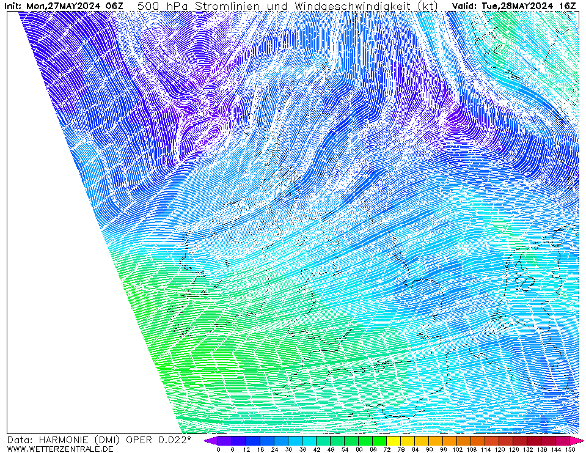Screen dimensions: 586x453
Task: Click the legend label '0'
Action: click(x=218, y=449)
